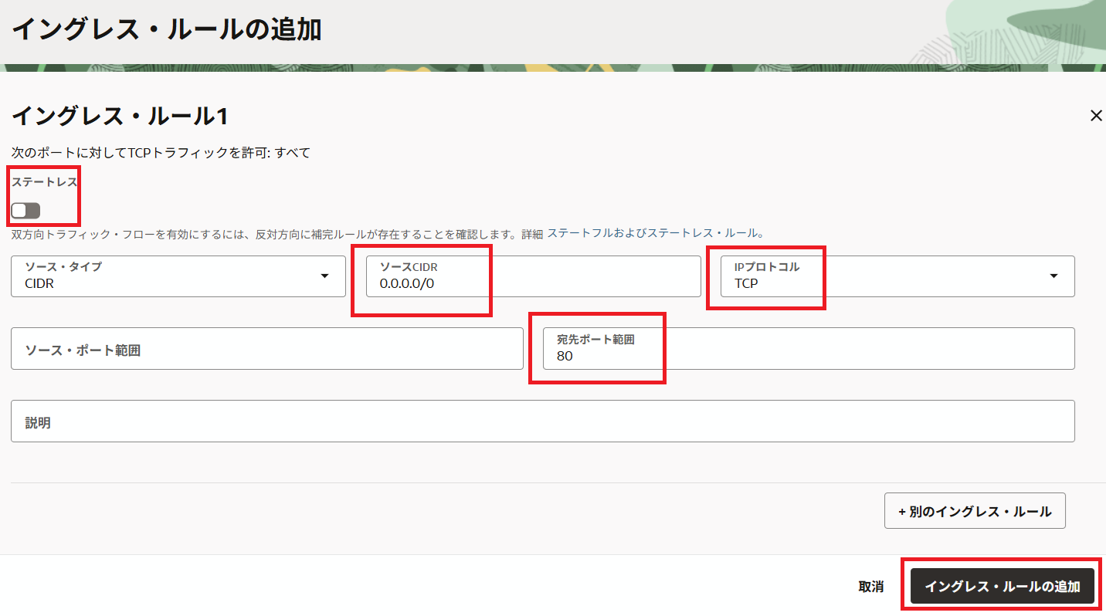Click the page title イングレス・ルールの追加
This screenshot has width=1106, height=616.
point(166,29)
